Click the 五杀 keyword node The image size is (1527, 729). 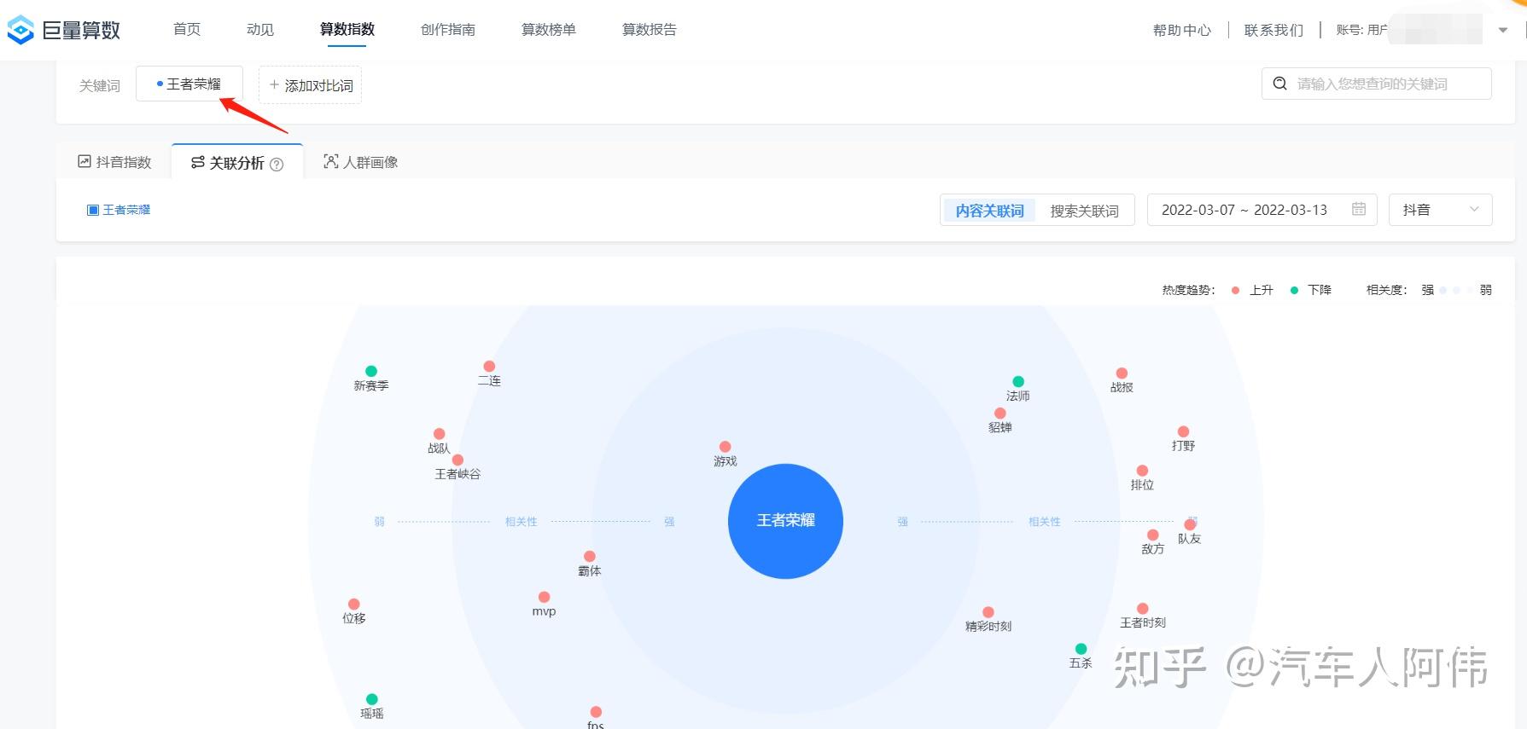pos(1081,649)
